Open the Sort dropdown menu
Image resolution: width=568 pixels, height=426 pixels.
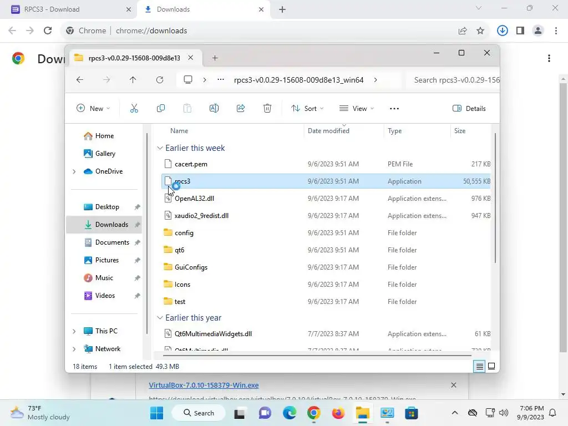[x=307, y=108]
